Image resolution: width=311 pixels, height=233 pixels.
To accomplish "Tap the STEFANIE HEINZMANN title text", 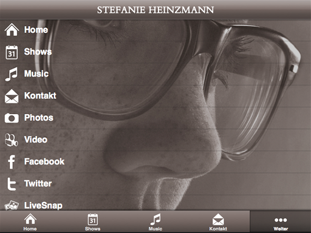I will [x=155, y=10].
